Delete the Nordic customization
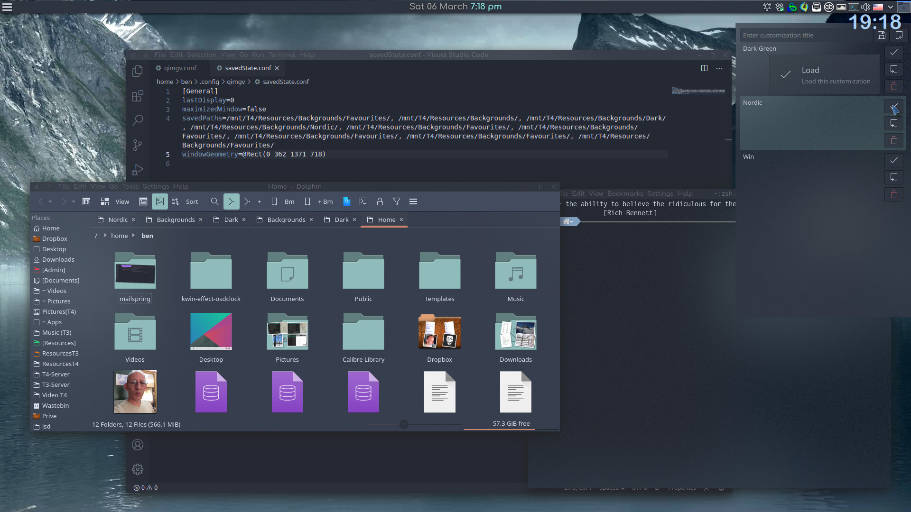 point(893,140)
